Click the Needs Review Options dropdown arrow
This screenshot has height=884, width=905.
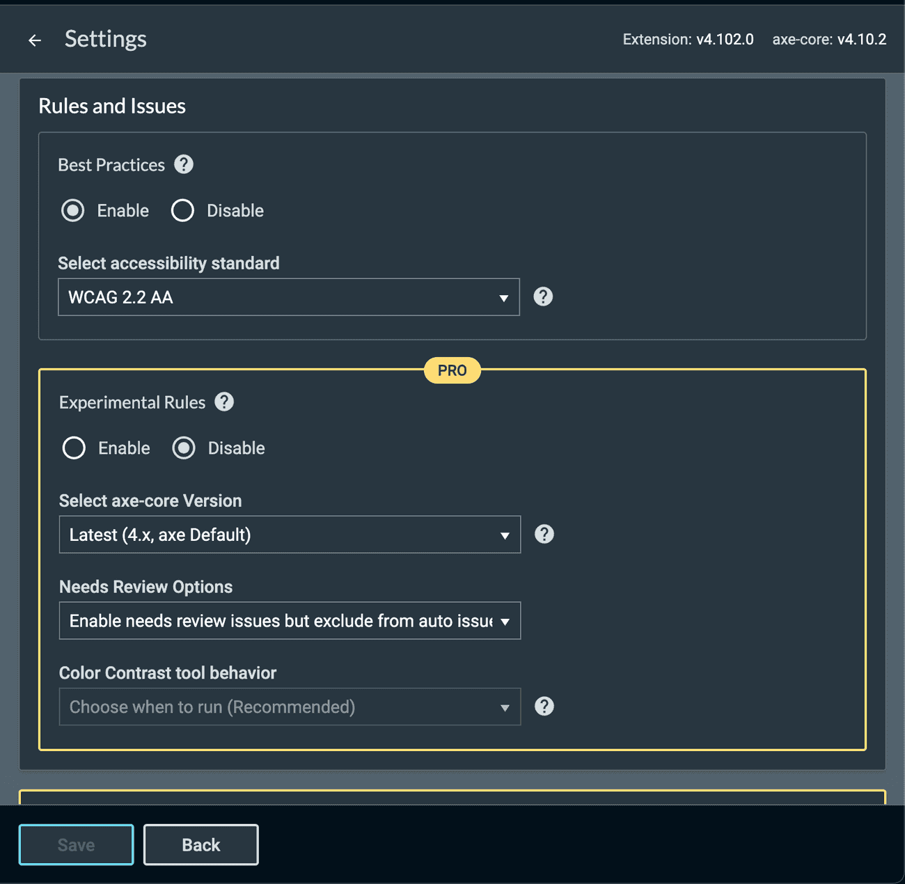(x=506, y=621)
